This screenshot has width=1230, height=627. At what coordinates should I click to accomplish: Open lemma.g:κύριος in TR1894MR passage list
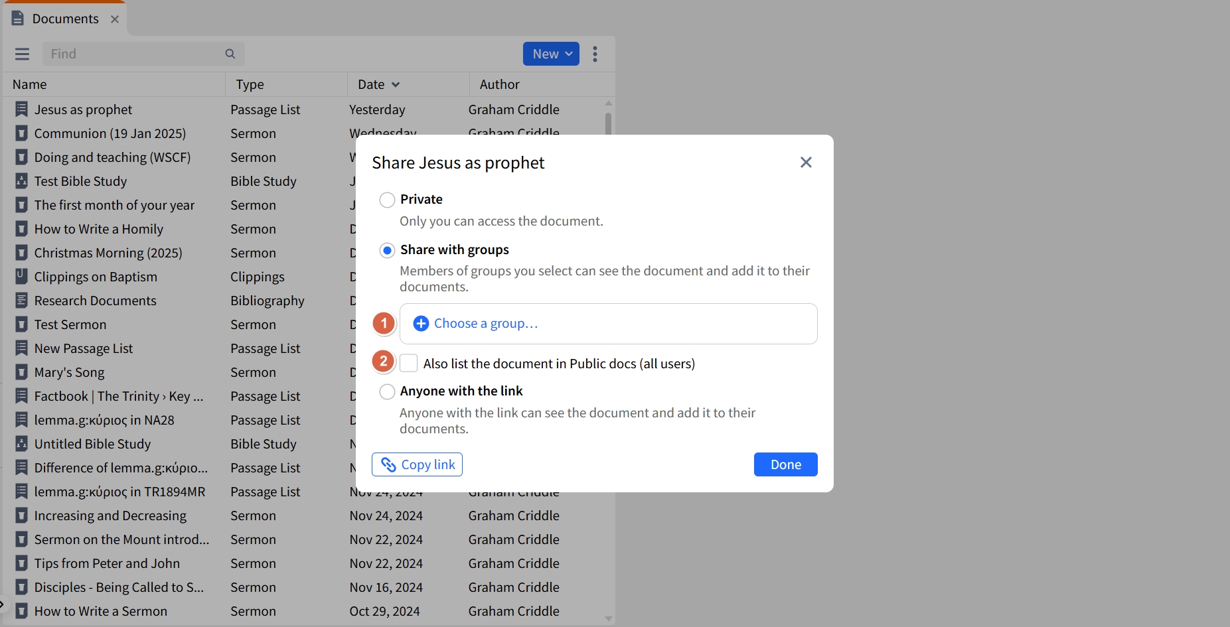pos(119,492)
